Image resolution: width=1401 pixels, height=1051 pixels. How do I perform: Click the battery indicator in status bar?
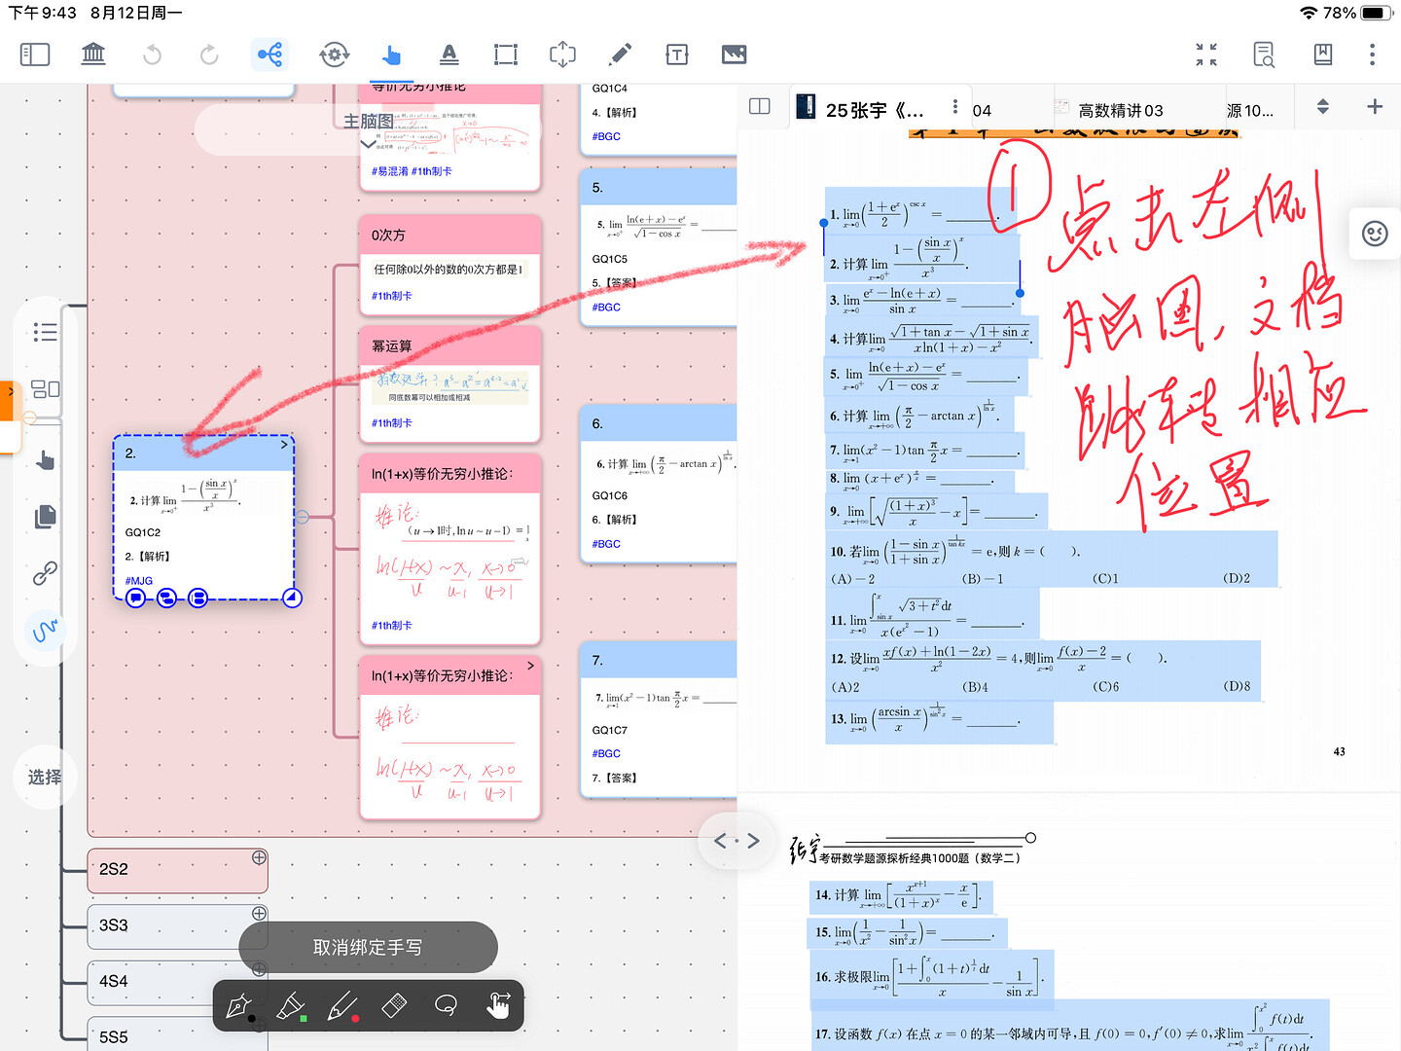1377,13
